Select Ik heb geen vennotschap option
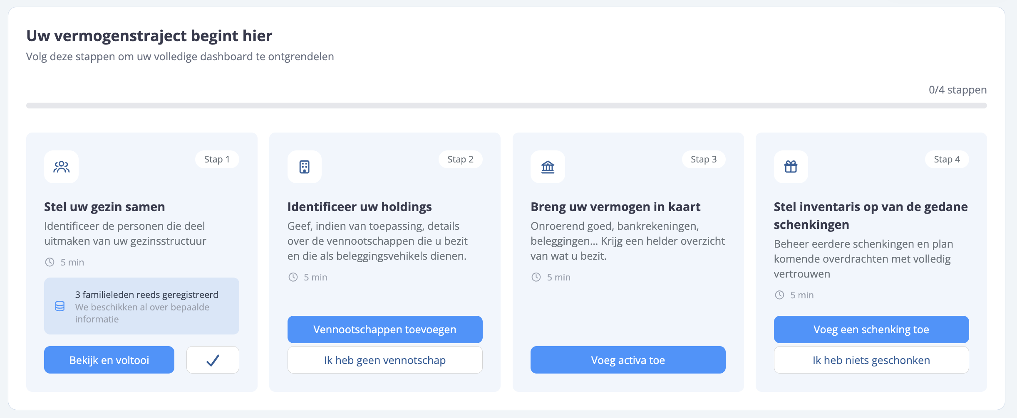Screen dimensions: 1017x418 [x=384, y=360]
